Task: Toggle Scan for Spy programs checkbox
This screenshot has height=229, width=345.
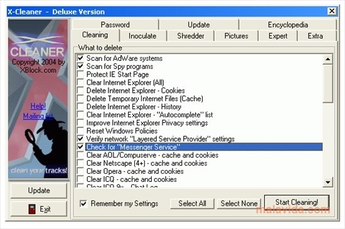Action: [x=80, y=67]
